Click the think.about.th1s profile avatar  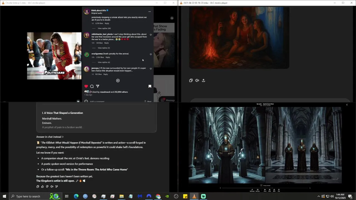tap(86, 12)
